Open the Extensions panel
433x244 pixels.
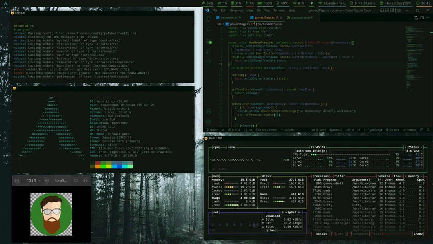click(208, 62)
